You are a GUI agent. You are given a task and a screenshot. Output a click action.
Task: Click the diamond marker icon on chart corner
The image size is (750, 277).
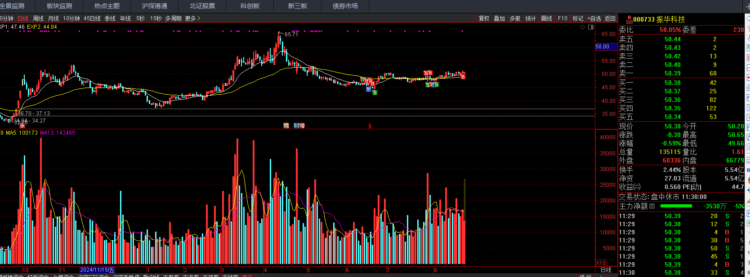(583, 27)
